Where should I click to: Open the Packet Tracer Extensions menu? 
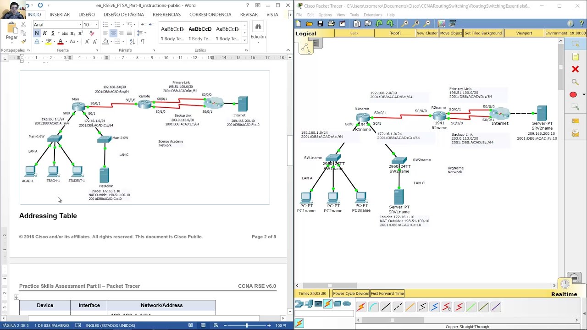click(373, 15)
